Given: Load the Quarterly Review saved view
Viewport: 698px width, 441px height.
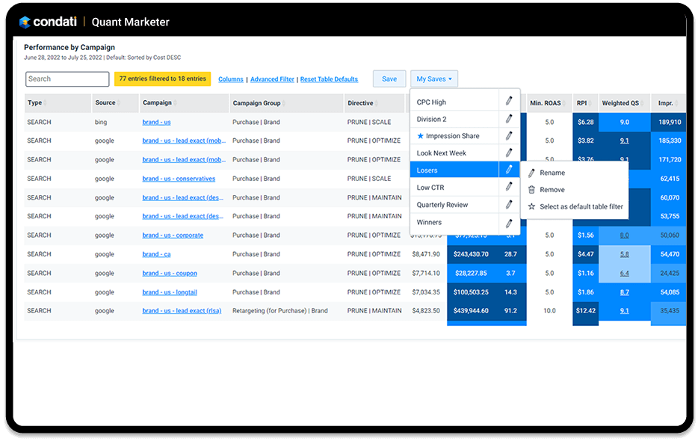Looking at the screenshot, I should point(454,205).
